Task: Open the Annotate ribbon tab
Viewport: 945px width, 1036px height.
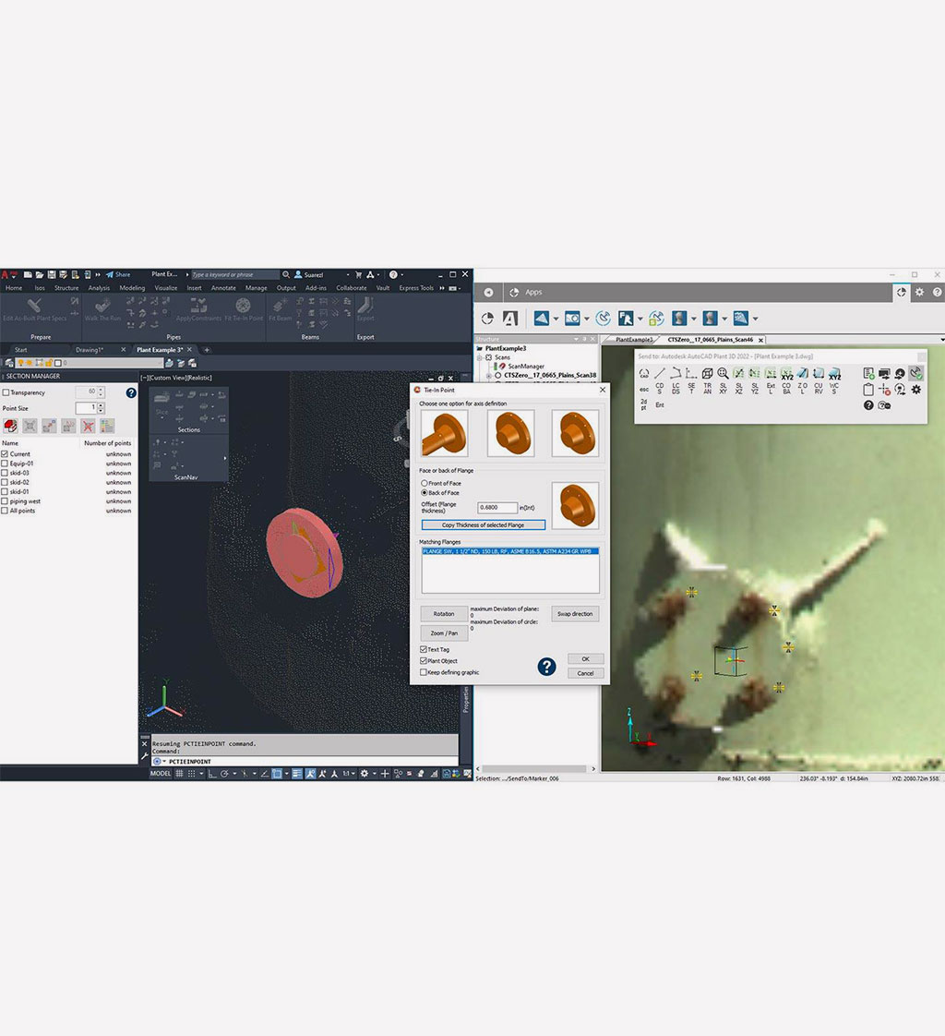Action: 222,288
